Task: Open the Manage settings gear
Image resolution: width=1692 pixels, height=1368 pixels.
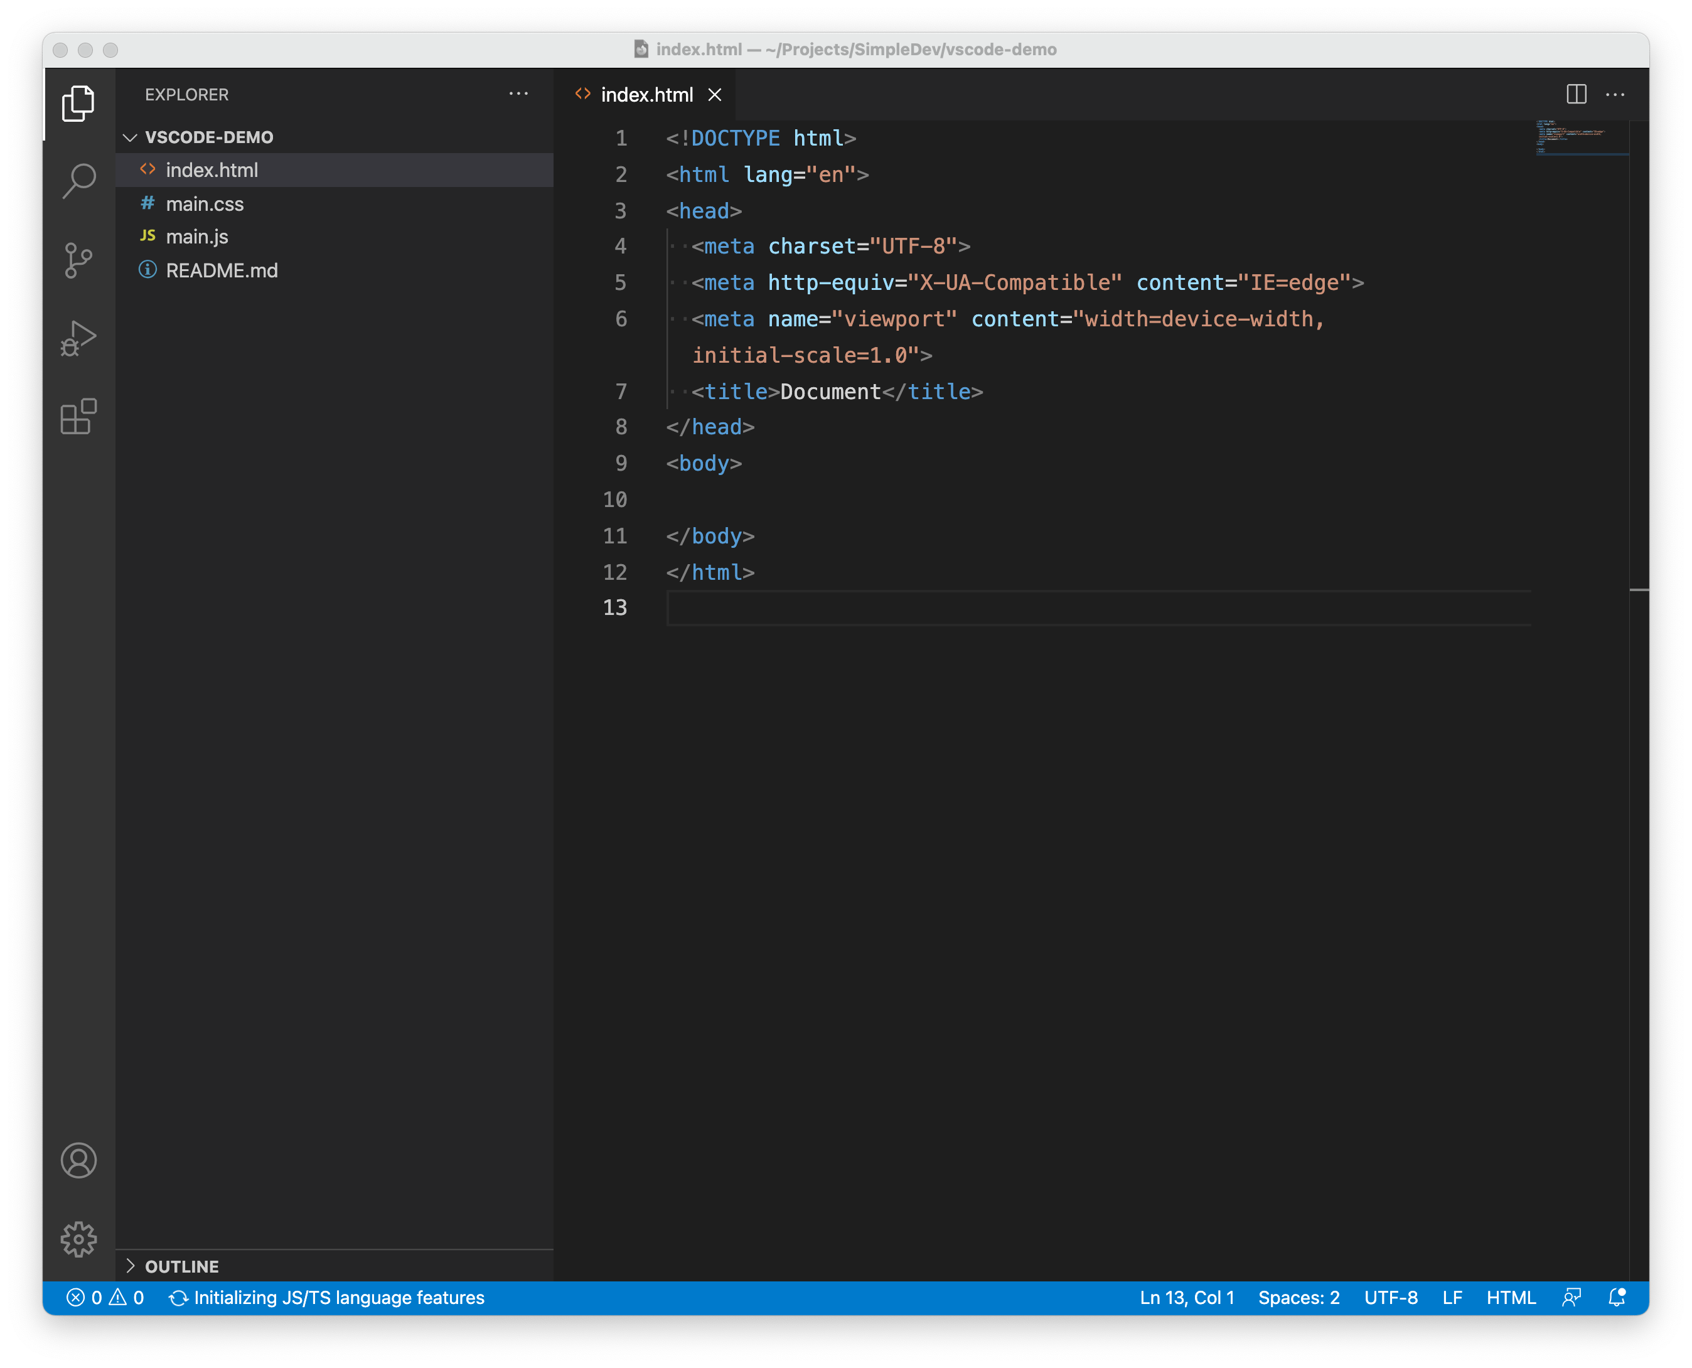Action: [78, 1239]
